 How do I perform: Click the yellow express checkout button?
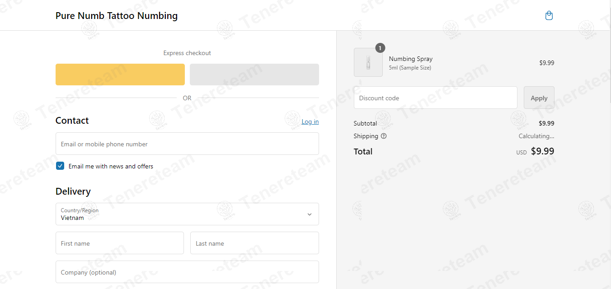pos(120,75)
